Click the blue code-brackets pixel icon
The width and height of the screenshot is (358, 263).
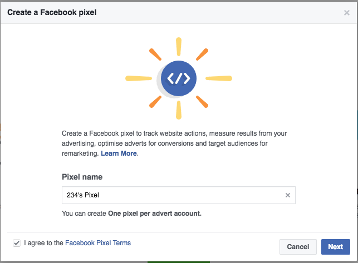click(x=179, y=78)
